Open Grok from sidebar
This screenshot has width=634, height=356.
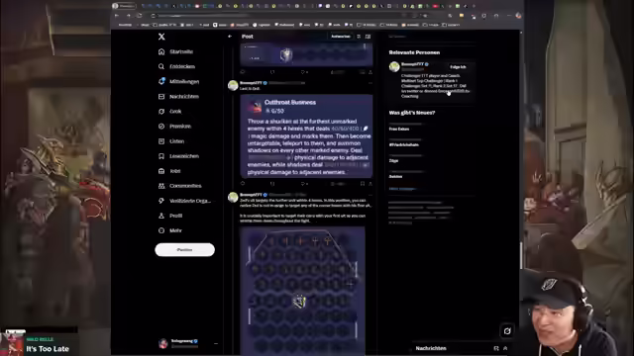(169, 112)
